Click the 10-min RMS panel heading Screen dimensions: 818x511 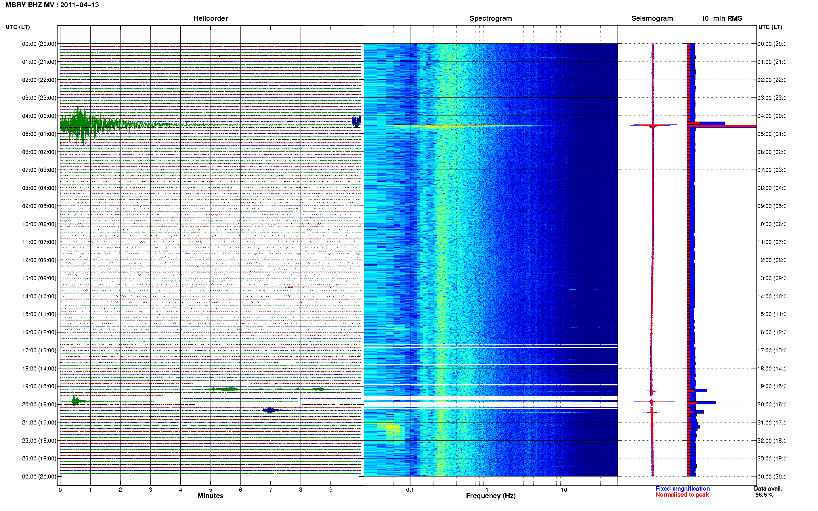pos(722,18)
